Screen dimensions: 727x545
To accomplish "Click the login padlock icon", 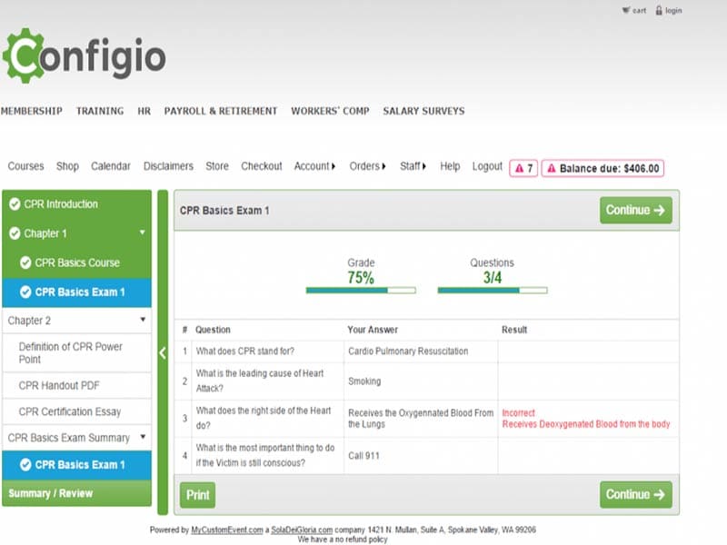I will point(657,10).
